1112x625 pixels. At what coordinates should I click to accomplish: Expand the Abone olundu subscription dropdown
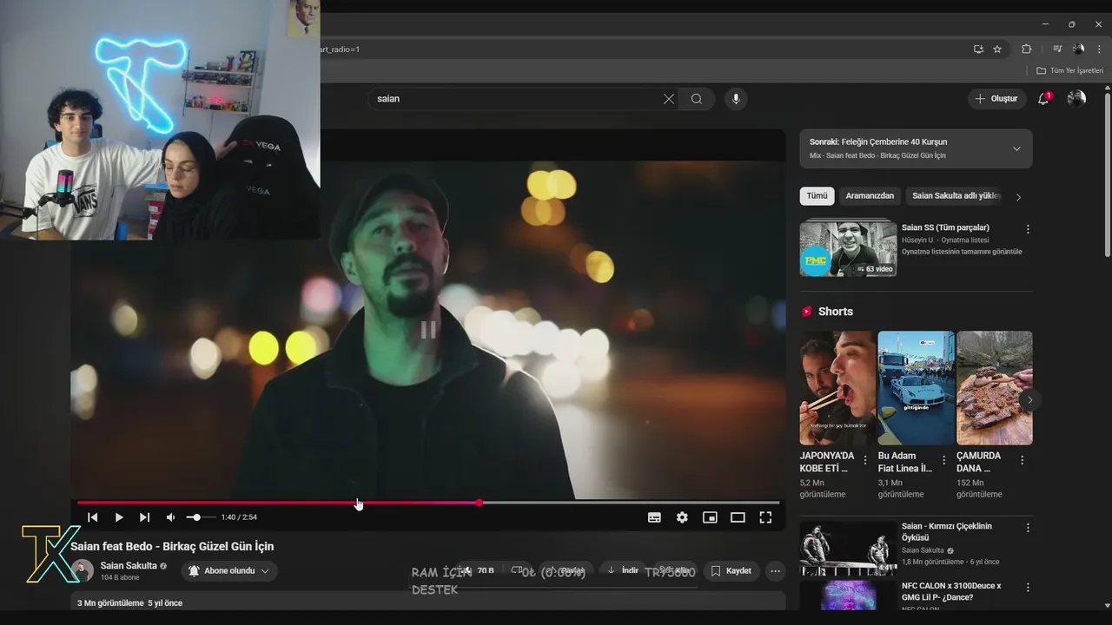click(229, 570)
